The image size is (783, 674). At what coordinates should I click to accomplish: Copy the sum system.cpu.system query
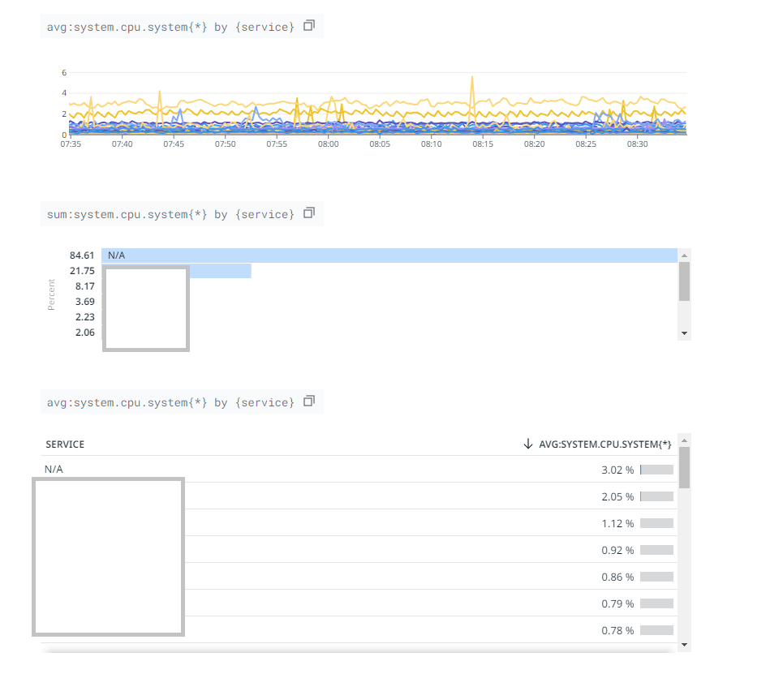[309, 213]
